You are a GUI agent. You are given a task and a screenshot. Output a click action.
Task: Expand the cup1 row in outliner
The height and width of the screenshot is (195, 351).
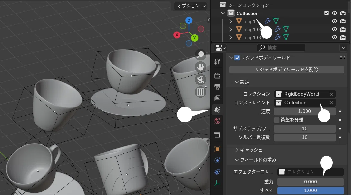pos(230,21)
